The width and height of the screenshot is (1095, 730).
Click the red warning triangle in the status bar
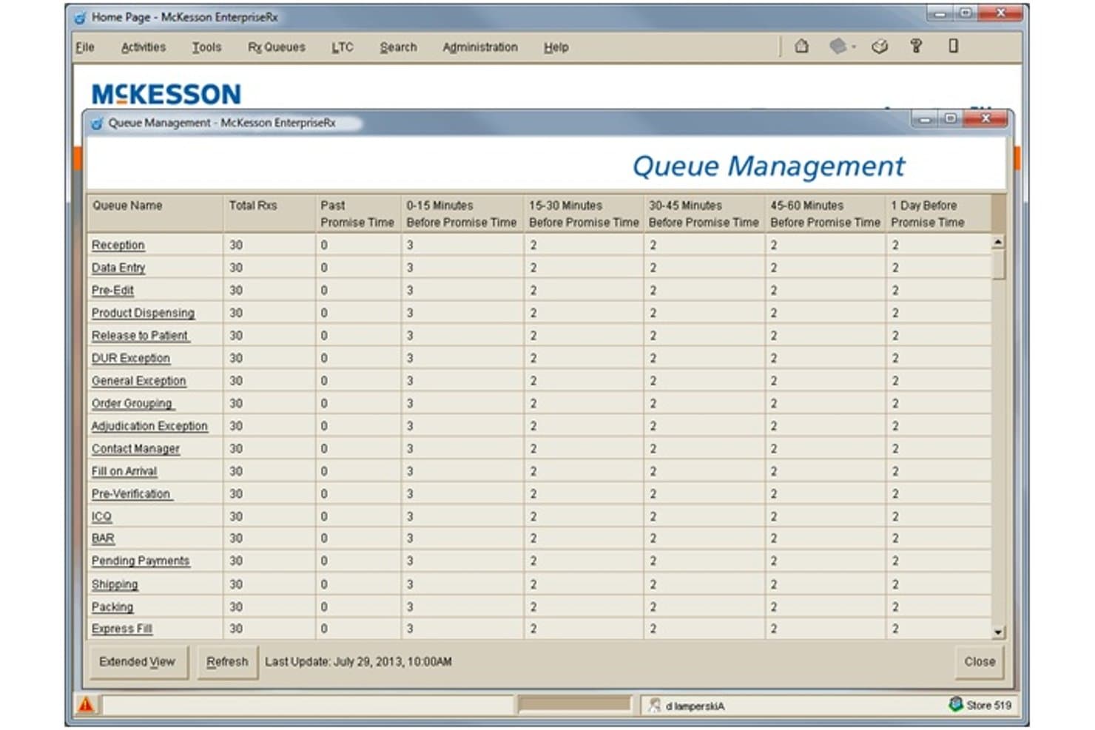pyautogui.click(x=86, y=705)
